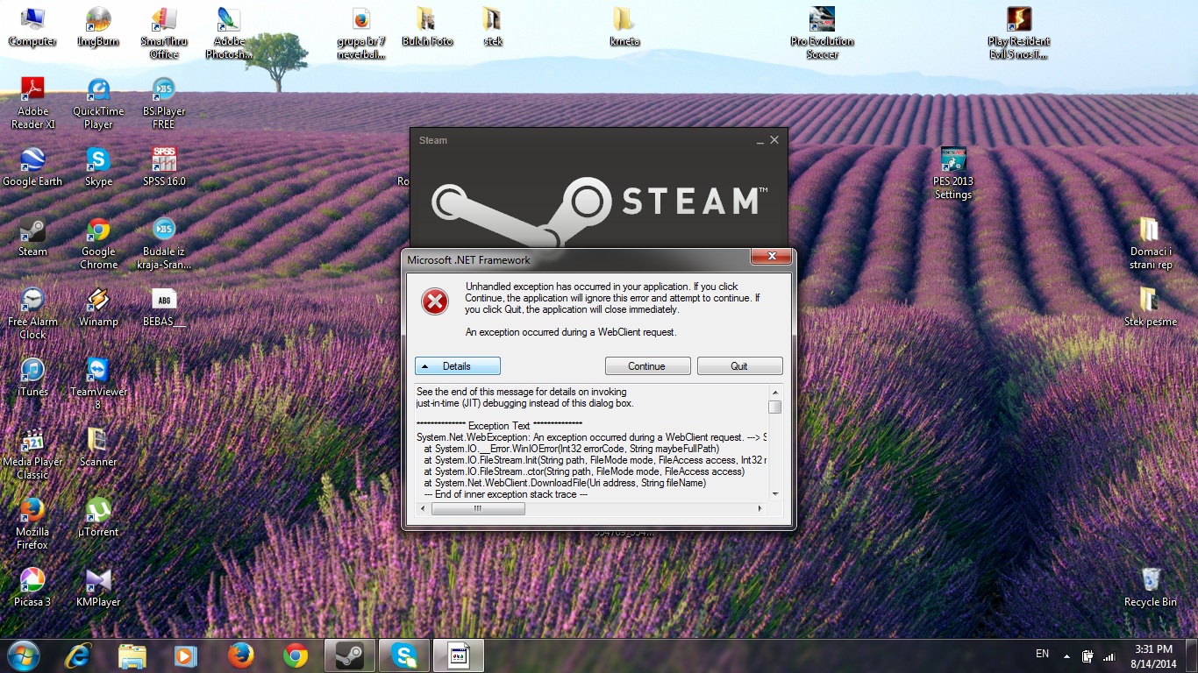This screenshot has width=1198, height=673.
Task: Select the KMPlayer desktop shortcut
Action: tap(98, 588)
